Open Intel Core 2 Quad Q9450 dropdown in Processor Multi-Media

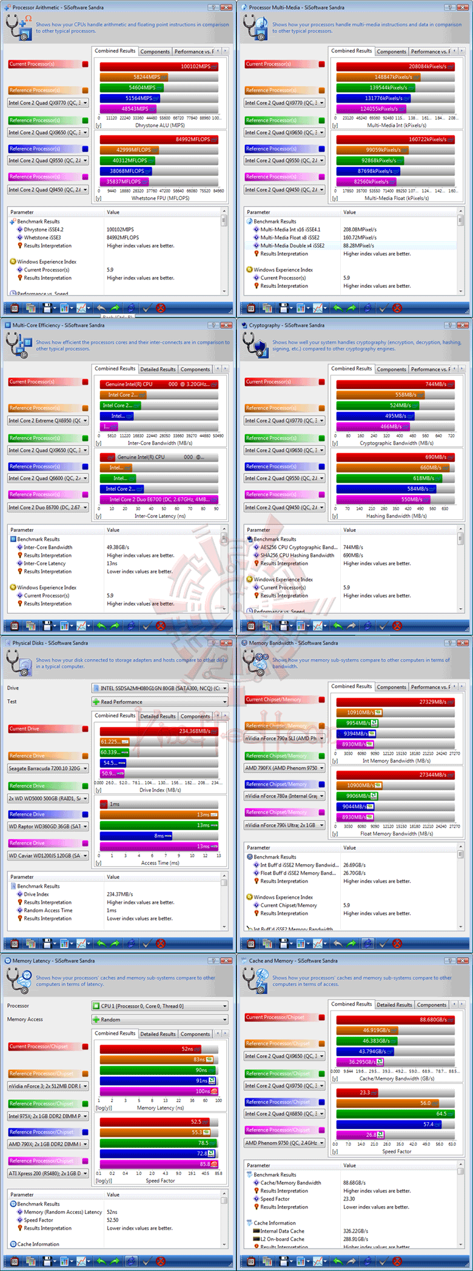click(284, 189)
